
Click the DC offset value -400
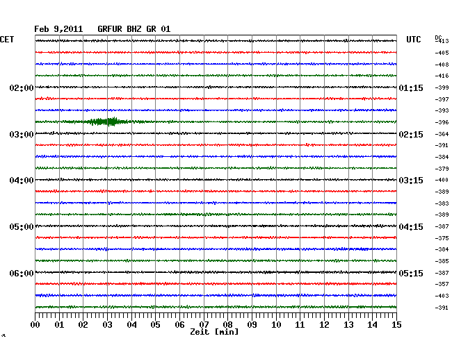[x=442, y=180]
